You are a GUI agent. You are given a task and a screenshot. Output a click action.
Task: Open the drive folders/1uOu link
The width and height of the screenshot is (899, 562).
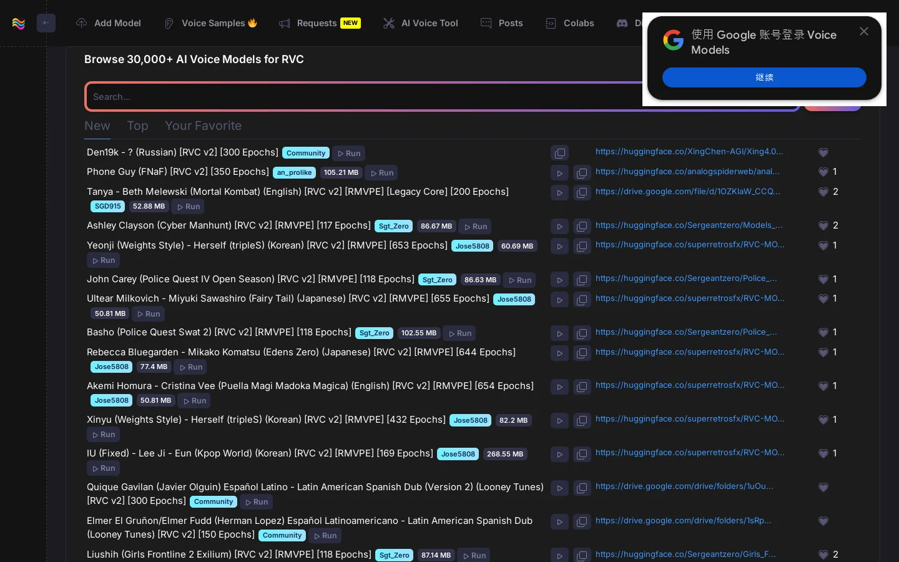[684, 486]
